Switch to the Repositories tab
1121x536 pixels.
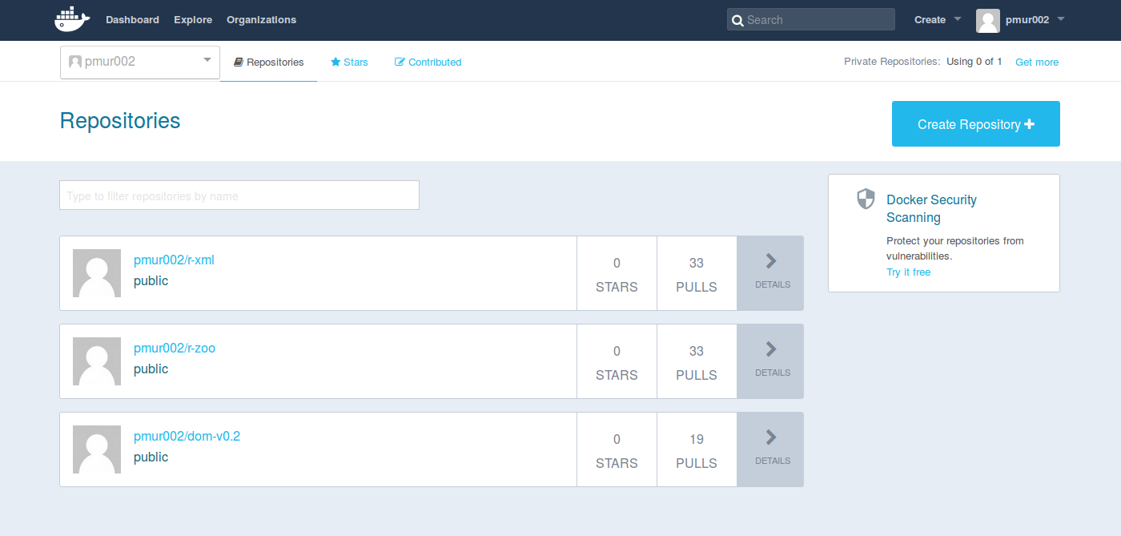268,62
